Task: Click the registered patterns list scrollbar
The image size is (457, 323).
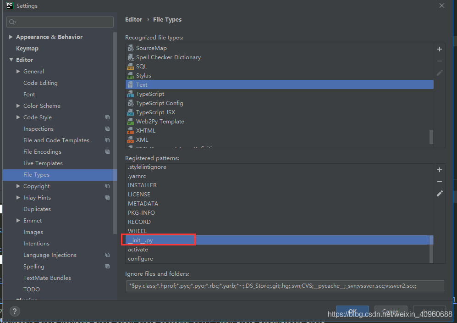Action: pyautogui.click(x=431, y=249)
